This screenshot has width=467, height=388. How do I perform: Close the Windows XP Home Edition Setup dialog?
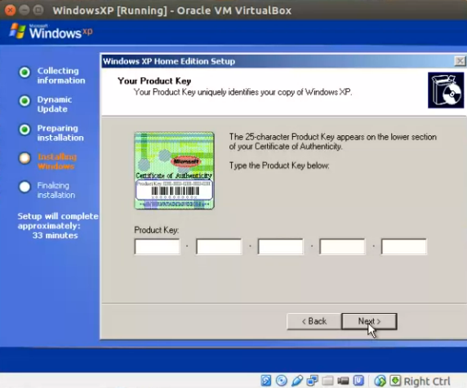coord(460,61)
